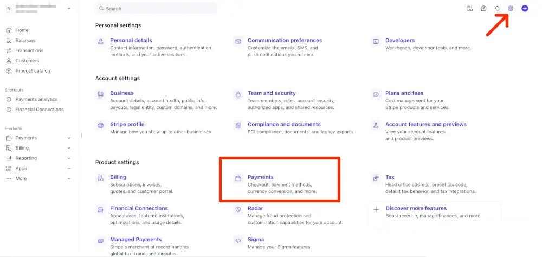
Task: Click the Developers terminal icon
Action: click(x=376, y=42)
